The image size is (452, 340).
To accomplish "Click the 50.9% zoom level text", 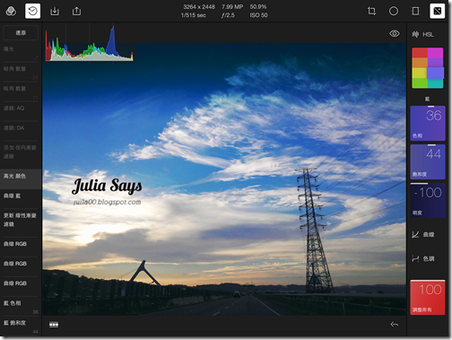I will [x=258, y=6].
